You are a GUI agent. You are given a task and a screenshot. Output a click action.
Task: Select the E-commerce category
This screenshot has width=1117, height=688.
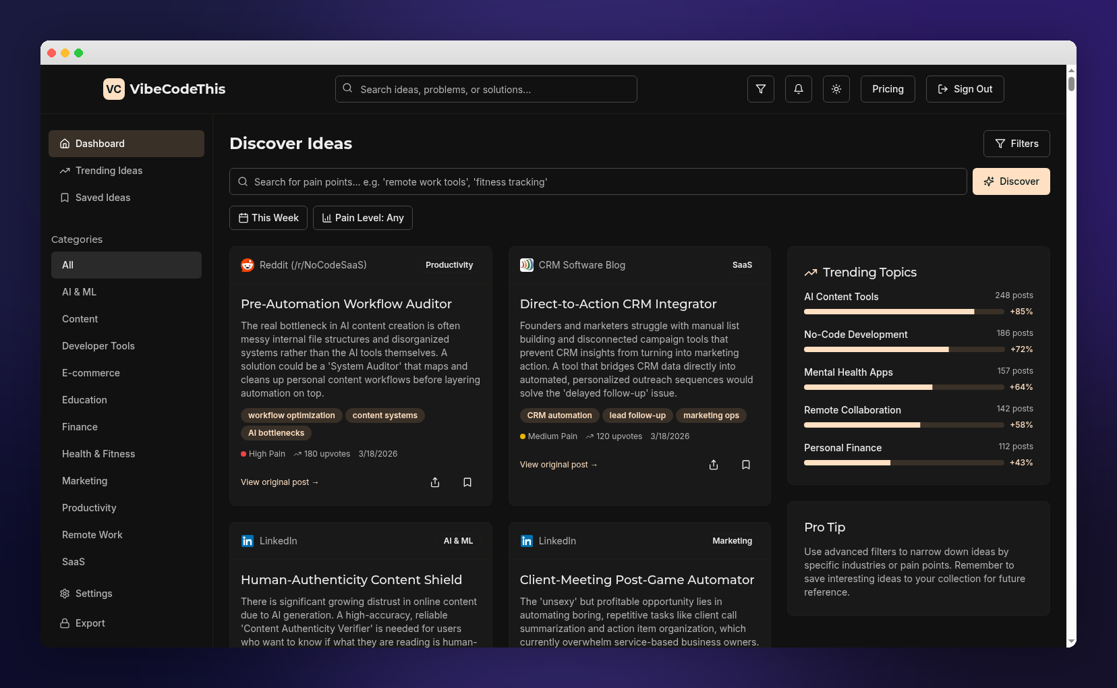point(126,373)
